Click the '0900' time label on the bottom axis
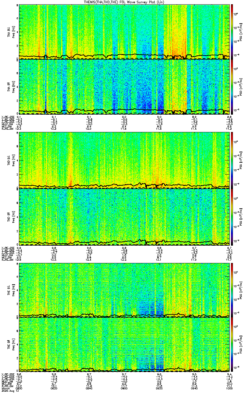 [124, 388]
